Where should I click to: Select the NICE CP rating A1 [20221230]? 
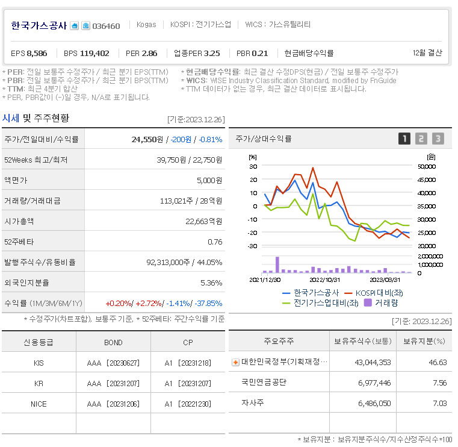[x=188, y=404]
